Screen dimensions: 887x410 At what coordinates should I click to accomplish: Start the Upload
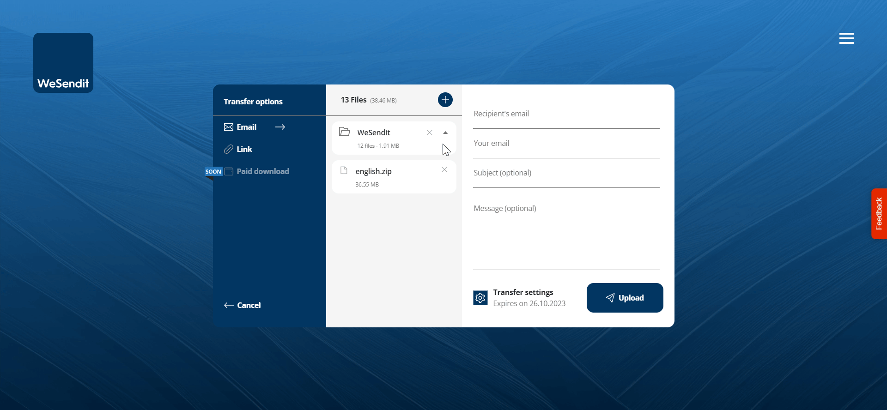coord(625,298)
